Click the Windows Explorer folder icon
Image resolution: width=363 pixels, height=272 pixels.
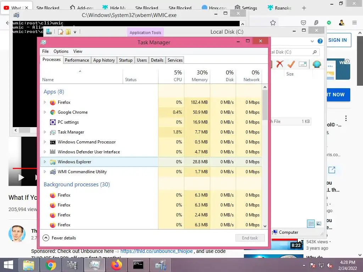coord(53,162)
